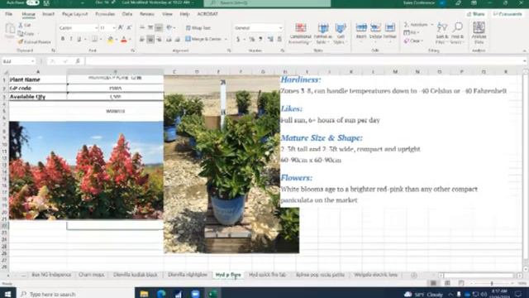Center text horizontally
The height and width of the screenshot is (298, 529).
[150, 40]
